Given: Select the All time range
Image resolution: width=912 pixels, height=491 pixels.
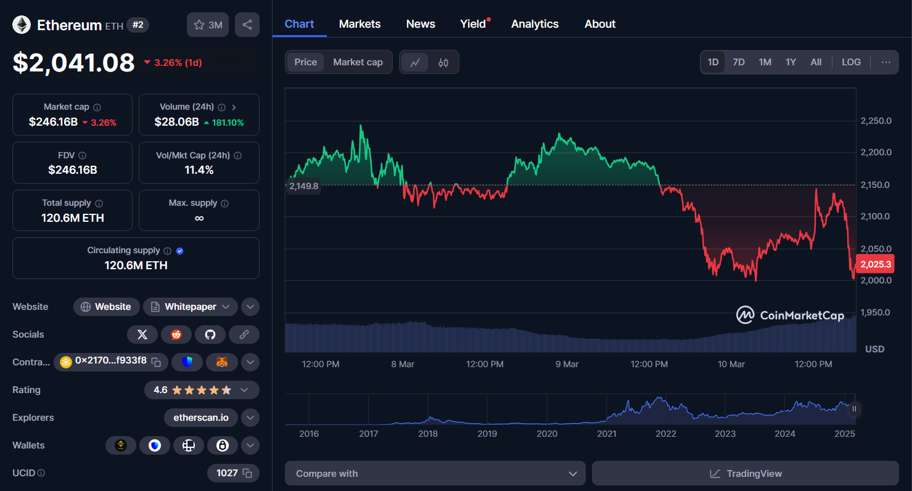Looking at the screenshot, I should 816,62.
